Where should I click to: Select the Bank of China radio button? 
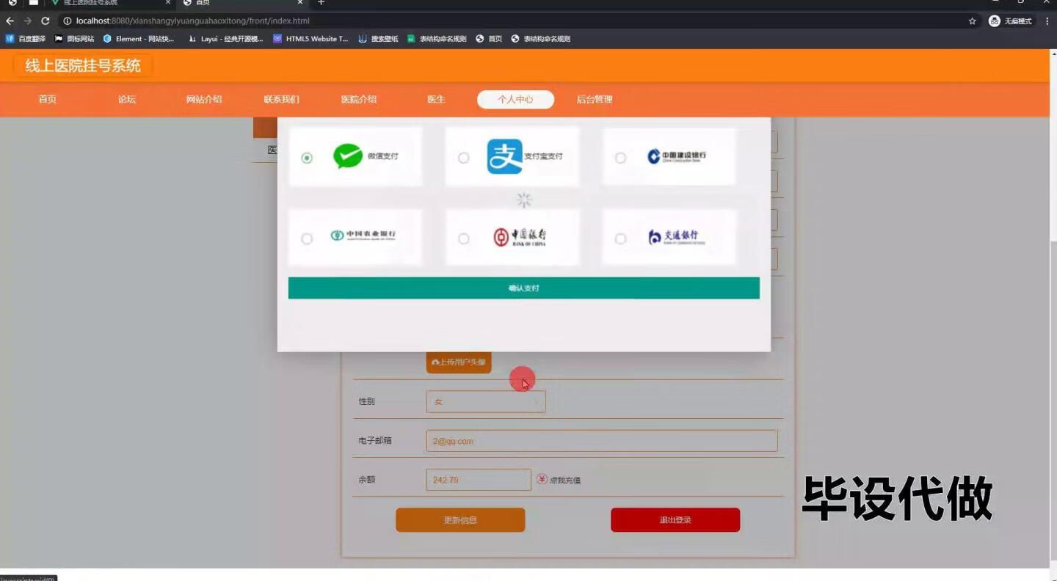click(x=463, y=238)
